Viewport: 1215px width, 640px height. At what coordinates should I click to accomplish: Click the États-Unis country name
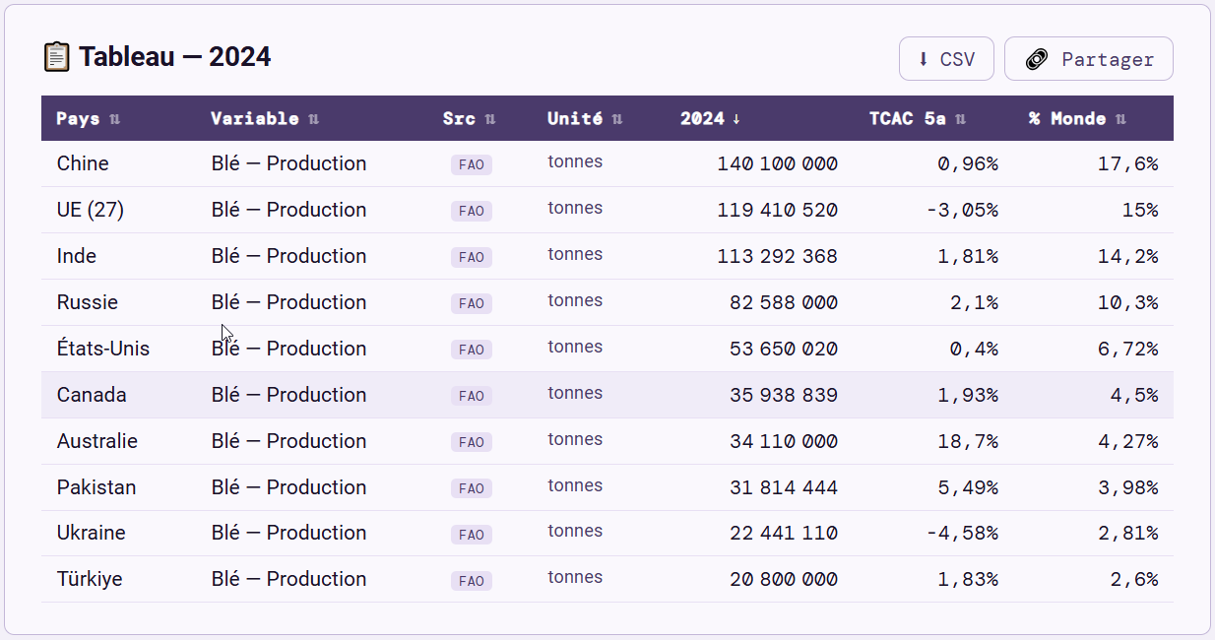(103, 349)
